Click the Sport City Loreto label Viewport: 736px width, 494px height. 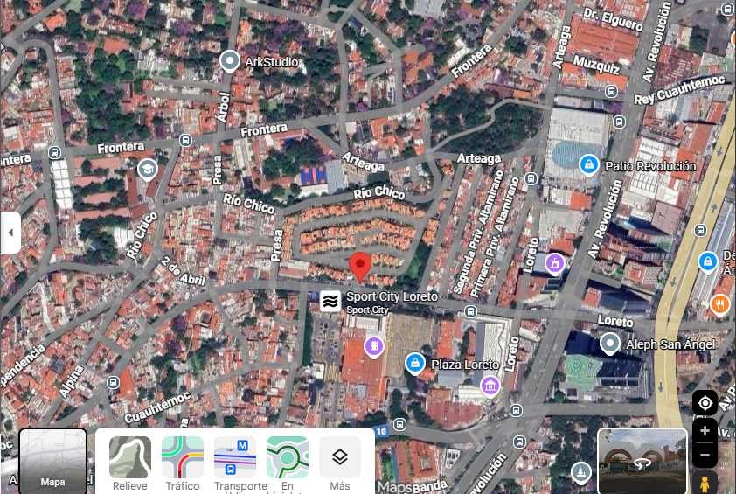[392, 296]
